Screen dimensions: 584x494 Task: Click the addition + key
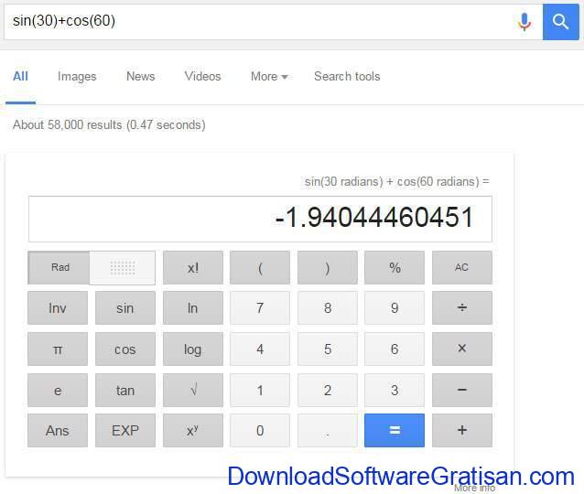tap(462, 430)
